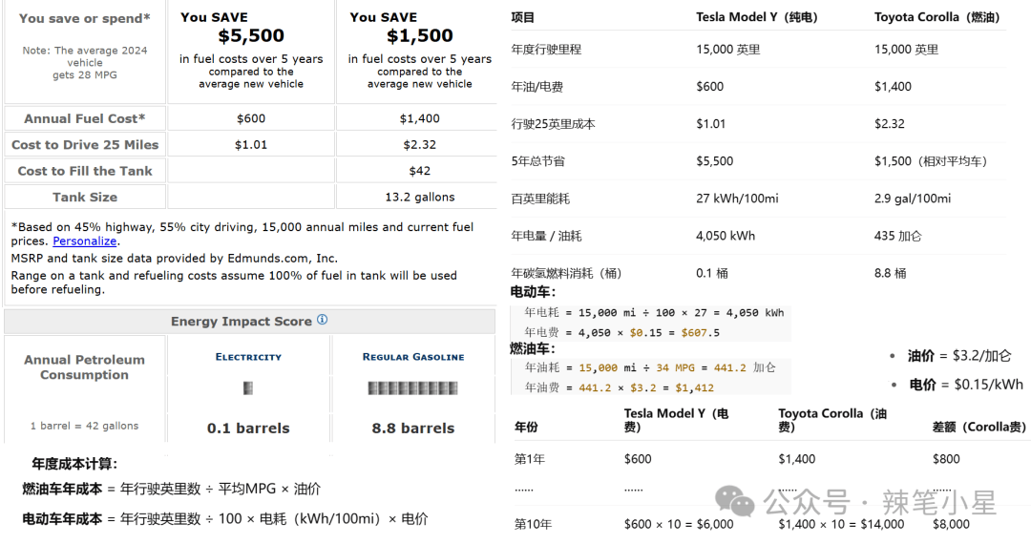Select the '年油耗' calculation code line
This screenshot has width=1031, height=544.
[650, 368]
